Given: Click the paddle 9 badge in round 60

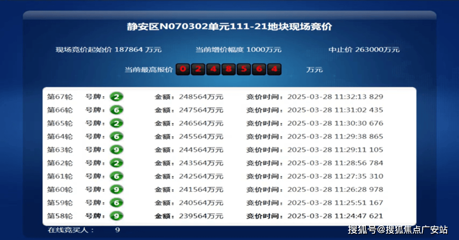Looking at the screenshot, I should coord(116,189).
